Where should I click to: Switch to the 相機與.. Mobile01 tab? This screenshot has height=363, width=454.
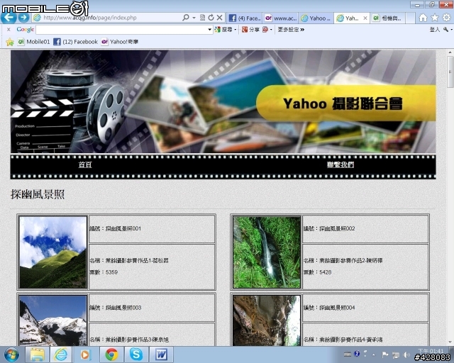point(387,18)
